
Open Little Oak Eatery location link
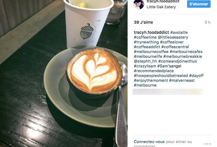pos(161,7)
